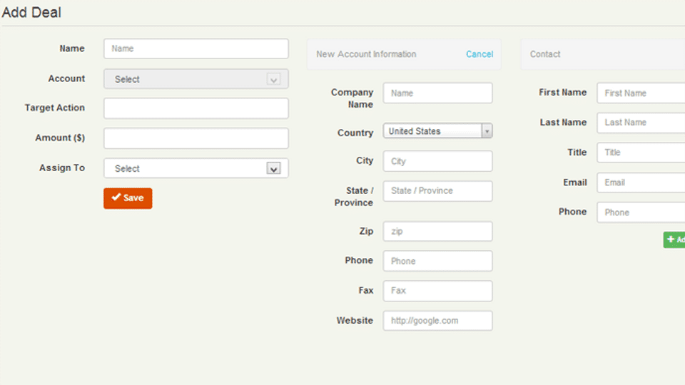Focus the Website URL field

[x=437, y=321]
